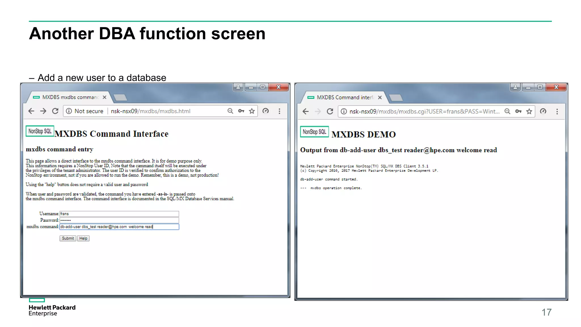Click Forward arrow in left browser window
Screen dimensions: 581x327
tap(43, 111)
